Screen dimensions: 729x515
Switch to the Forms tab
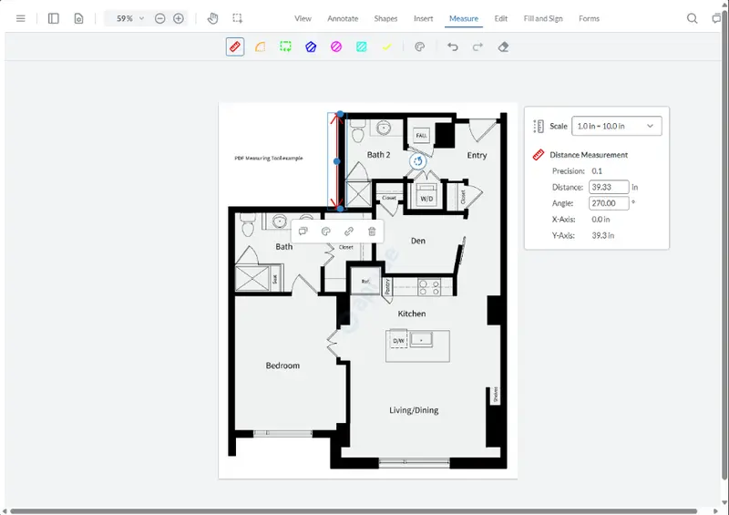point(589,18)
